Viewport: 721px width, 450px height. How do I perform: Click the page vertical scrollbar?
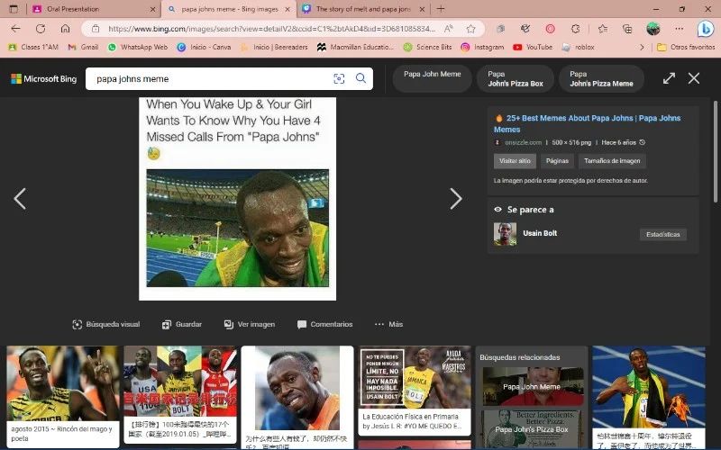click(x=716, y=151)
